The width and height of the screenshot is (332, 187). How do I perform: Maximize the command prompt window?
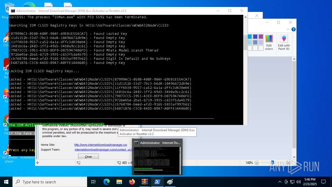click(x=230, y=11)
